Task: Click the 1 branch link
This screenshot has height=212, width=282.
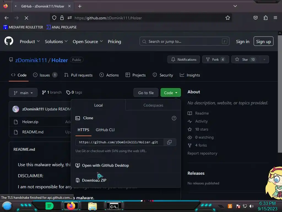Action: point(52,92)
